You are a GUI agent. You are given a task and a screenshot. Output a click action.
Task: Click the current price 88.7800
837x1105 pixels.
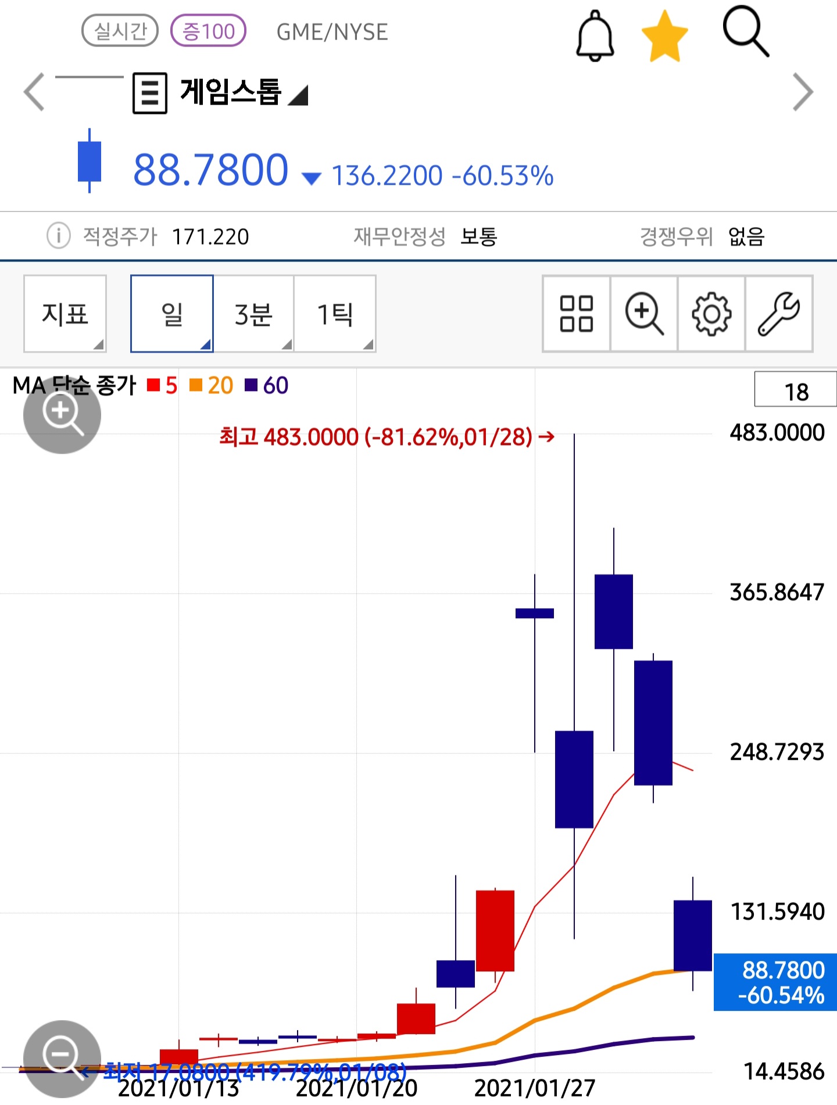[x=211, y=170]
